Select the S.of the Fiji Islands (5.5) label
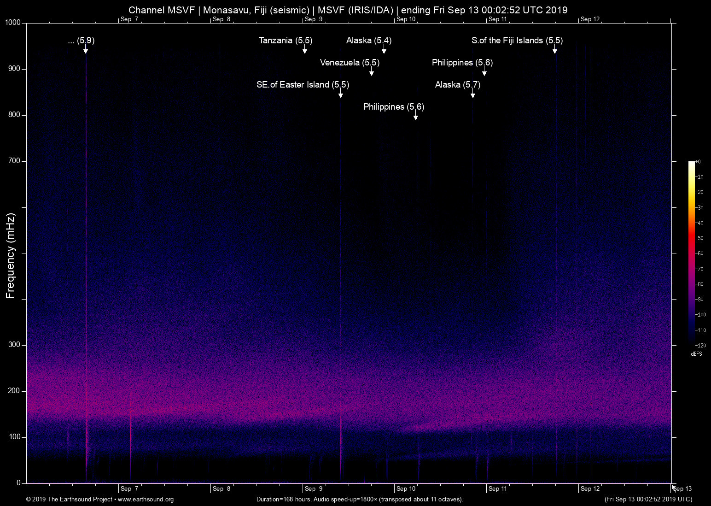711x506 pixels. coord(517,41)
